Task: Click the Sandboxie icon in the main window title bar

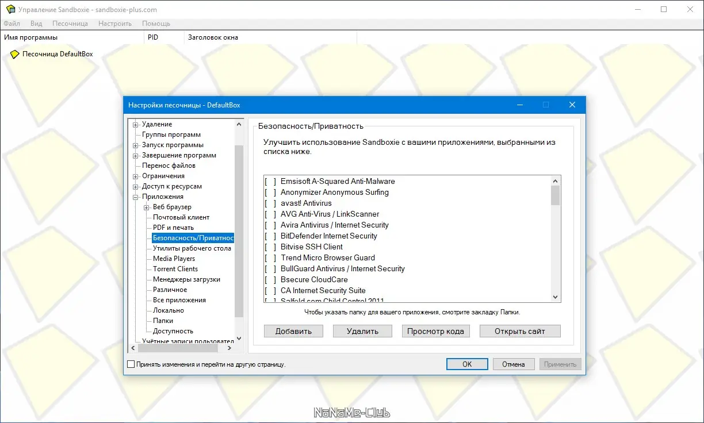Action: (x=10, y=10)
